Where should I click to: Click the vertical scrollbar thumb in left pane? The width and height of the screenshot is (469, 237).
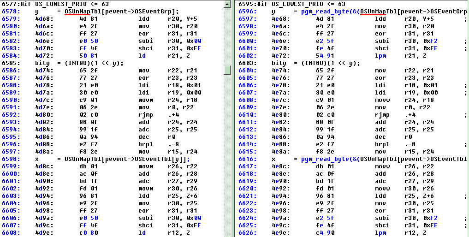point(228,70)
